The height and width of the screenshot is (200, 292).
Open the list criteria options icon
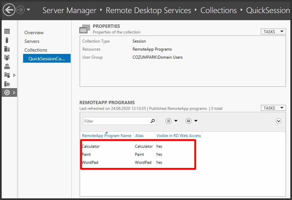tap(168, 121)
